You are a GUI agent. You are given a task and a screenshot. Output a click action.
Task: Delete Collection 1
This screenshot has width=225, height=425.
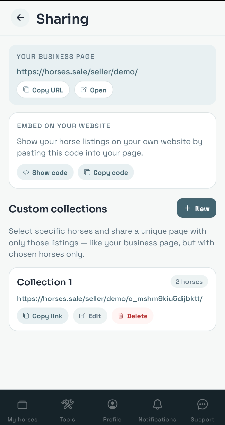(133, 316)
